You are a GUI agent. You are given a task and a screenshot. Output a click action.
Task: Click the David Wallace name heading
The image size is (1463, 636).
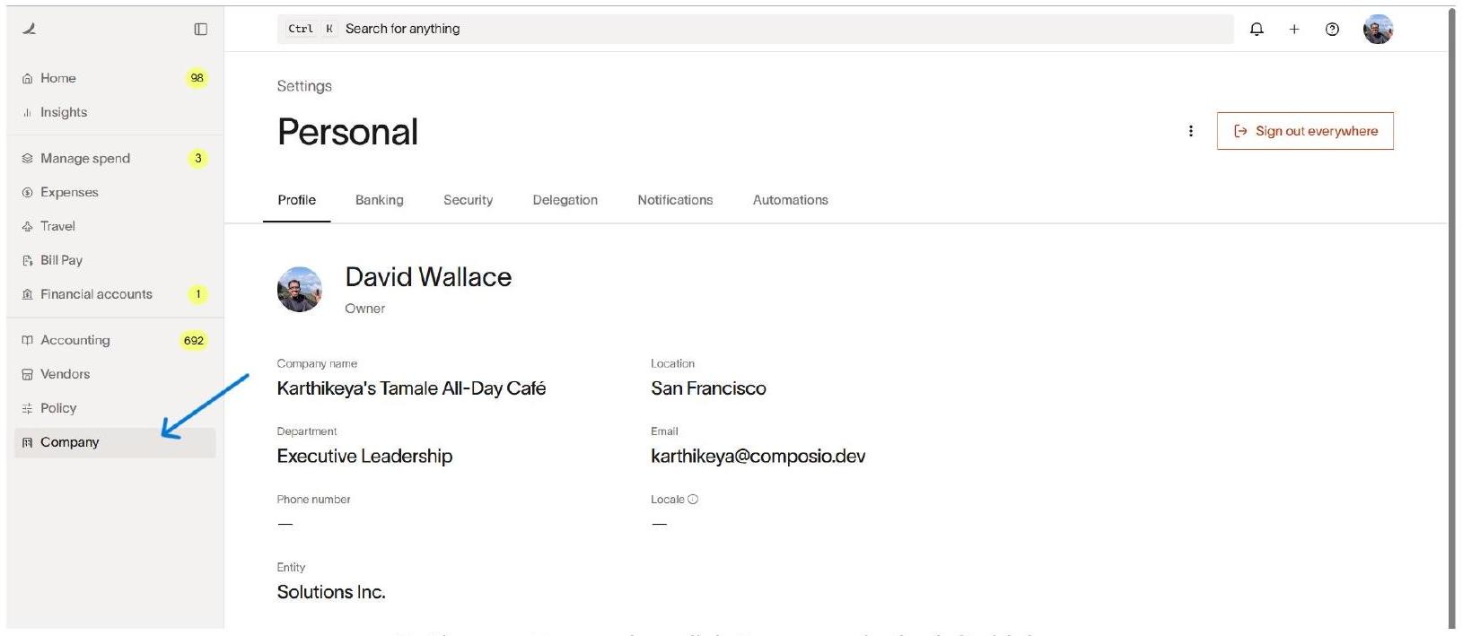(x=428, y=277)
